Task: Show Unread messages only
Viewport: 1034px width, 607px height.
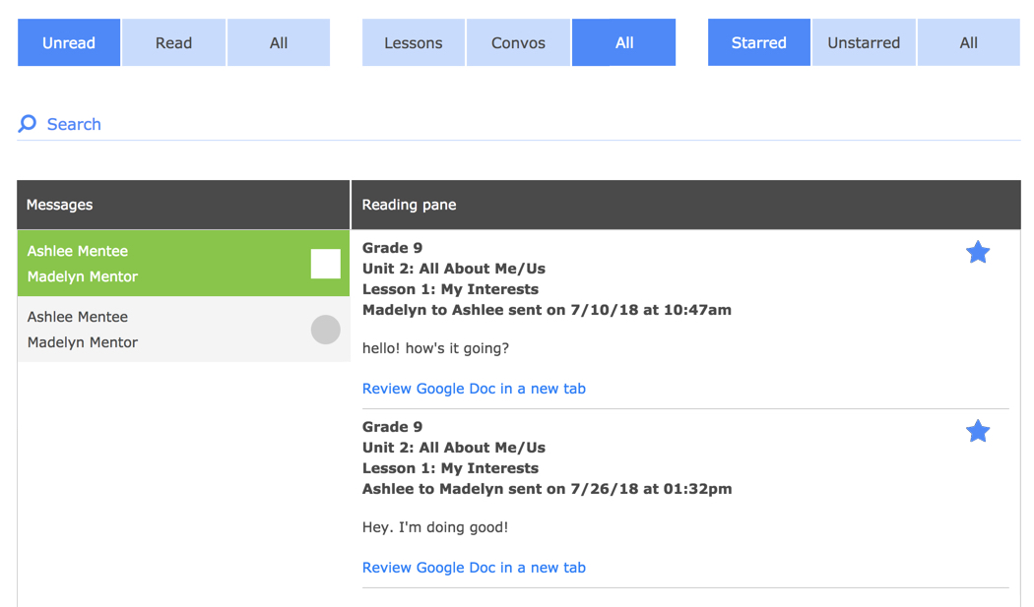Action: [69, 43]
